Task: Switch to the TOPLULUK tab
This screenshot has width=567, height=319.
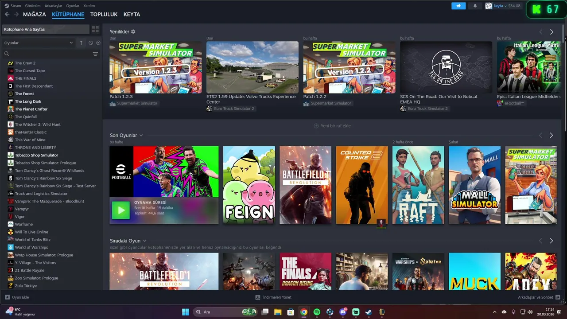Action: click(104, 14)
